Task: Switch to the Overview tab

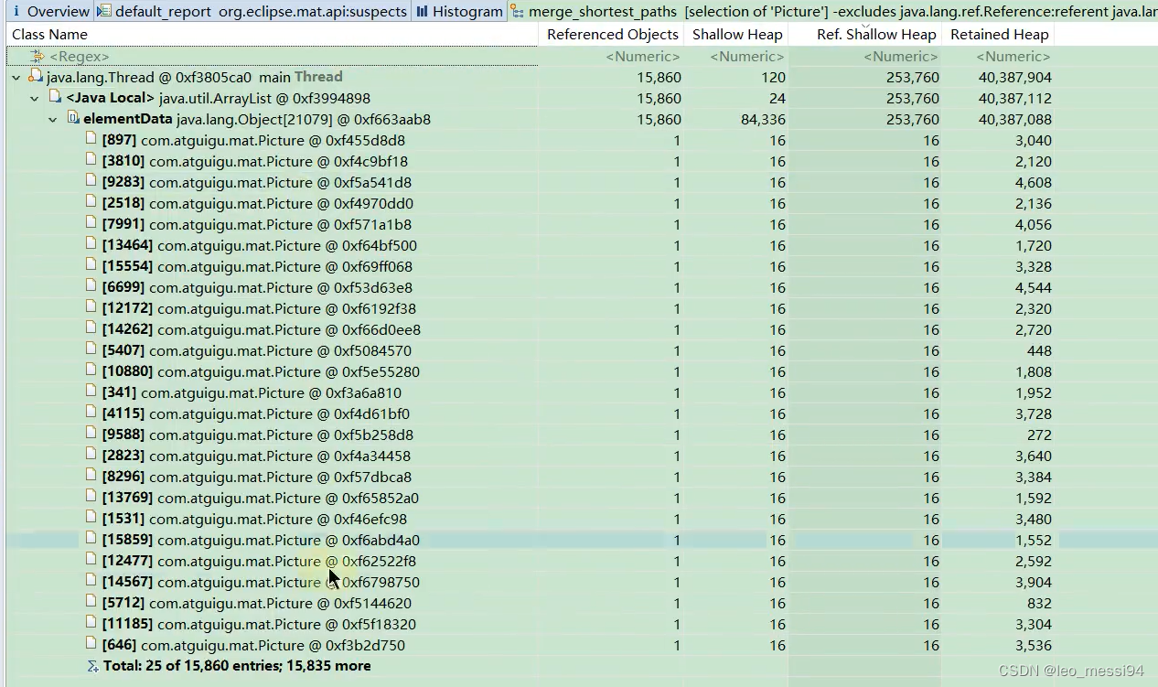Action: tap(50, 12)
